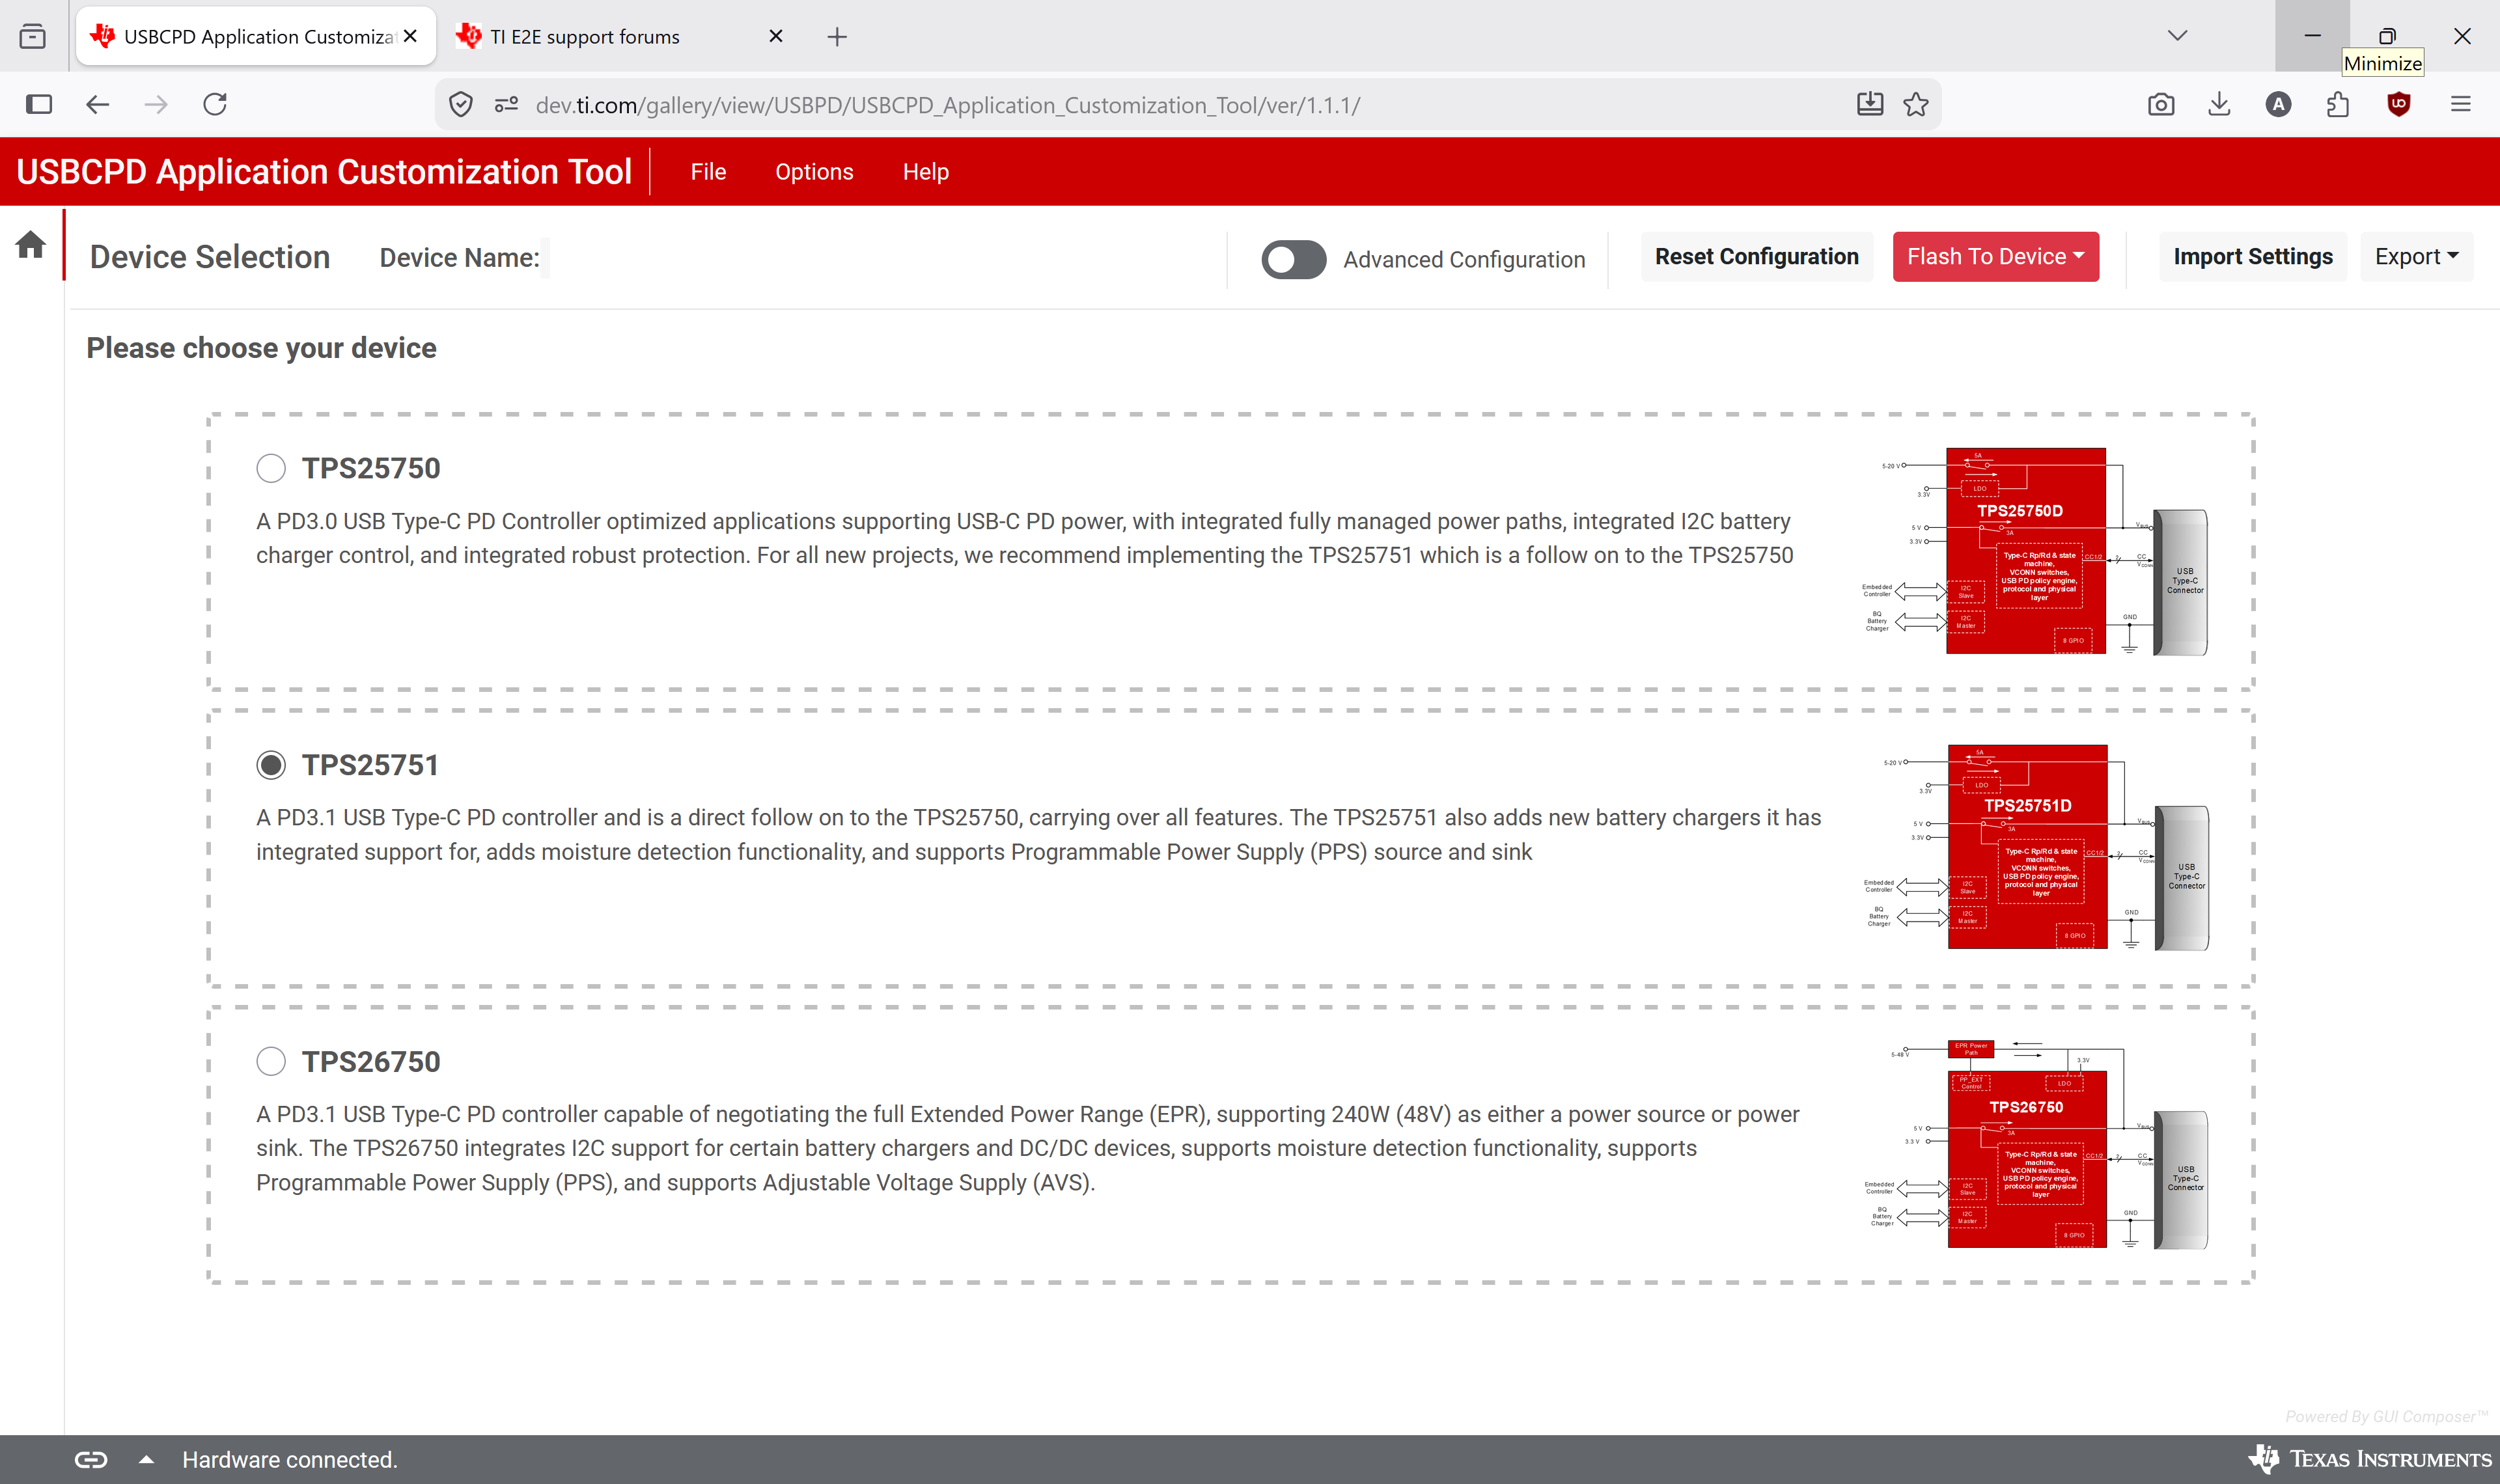Go to the home page icon
Viewport: 2500px width, 1484px height.
(x=31, y=245)
